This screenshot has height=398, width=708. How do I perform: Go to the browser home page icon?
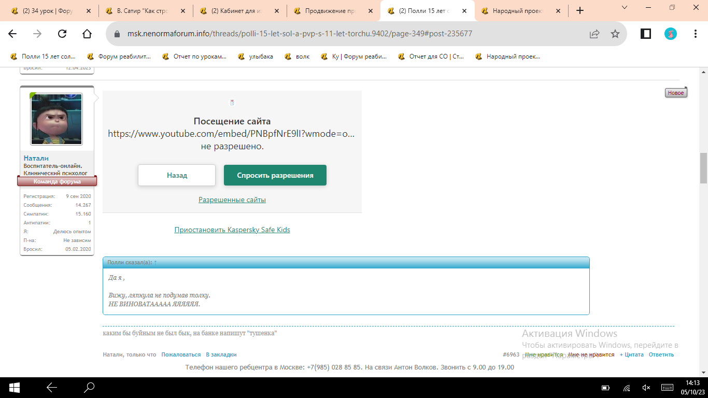[x=87, y=34]
